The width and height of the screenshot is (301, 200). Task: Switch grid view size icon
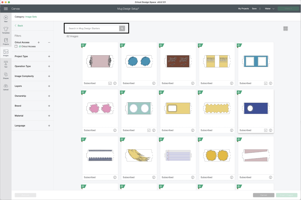tap(285, 29)
